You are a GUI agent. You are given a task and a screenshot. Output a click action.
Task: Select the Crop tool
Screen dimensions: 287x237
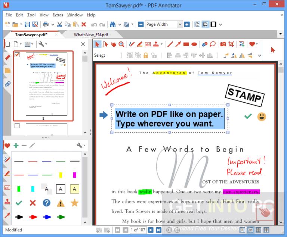tap(231, 44)
